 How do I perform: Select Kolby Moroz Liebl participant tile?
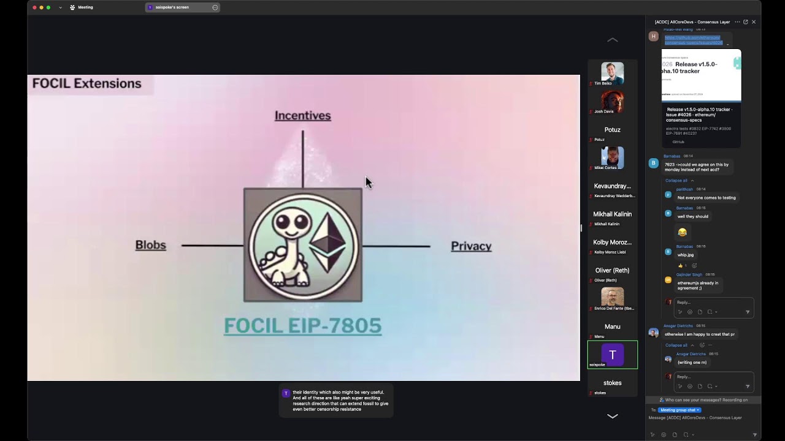click(612, 243)
